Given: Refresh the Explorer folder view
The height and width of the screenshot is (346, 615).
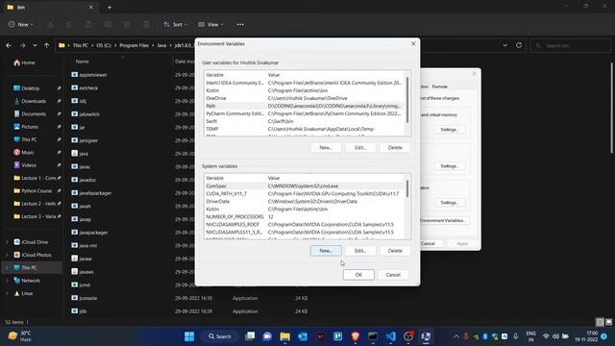Looking at the screenshot, I should point(519,45).
